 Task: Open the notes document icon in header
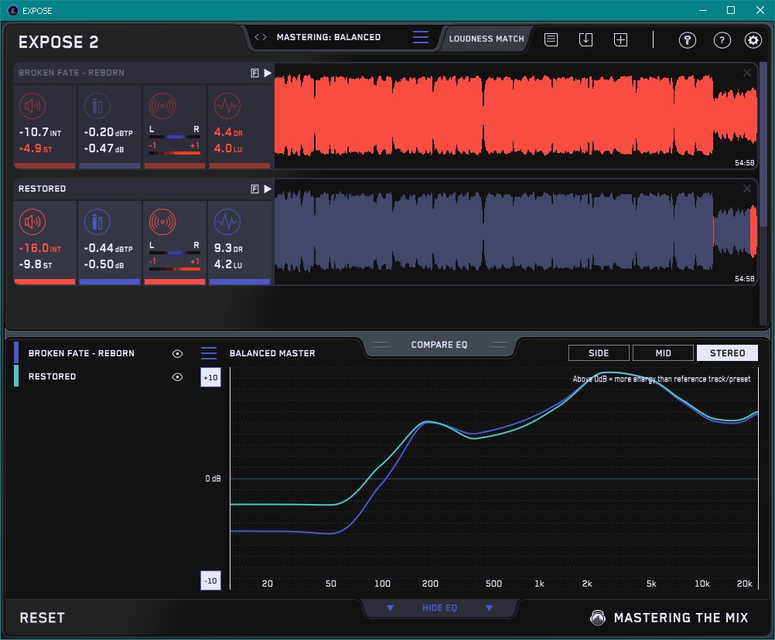tap(551, 39)
